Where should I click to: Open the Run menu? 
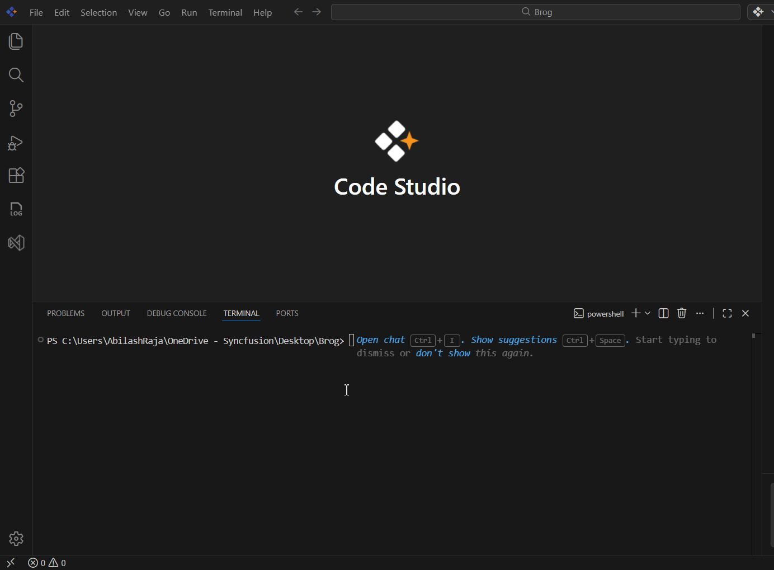189,12
